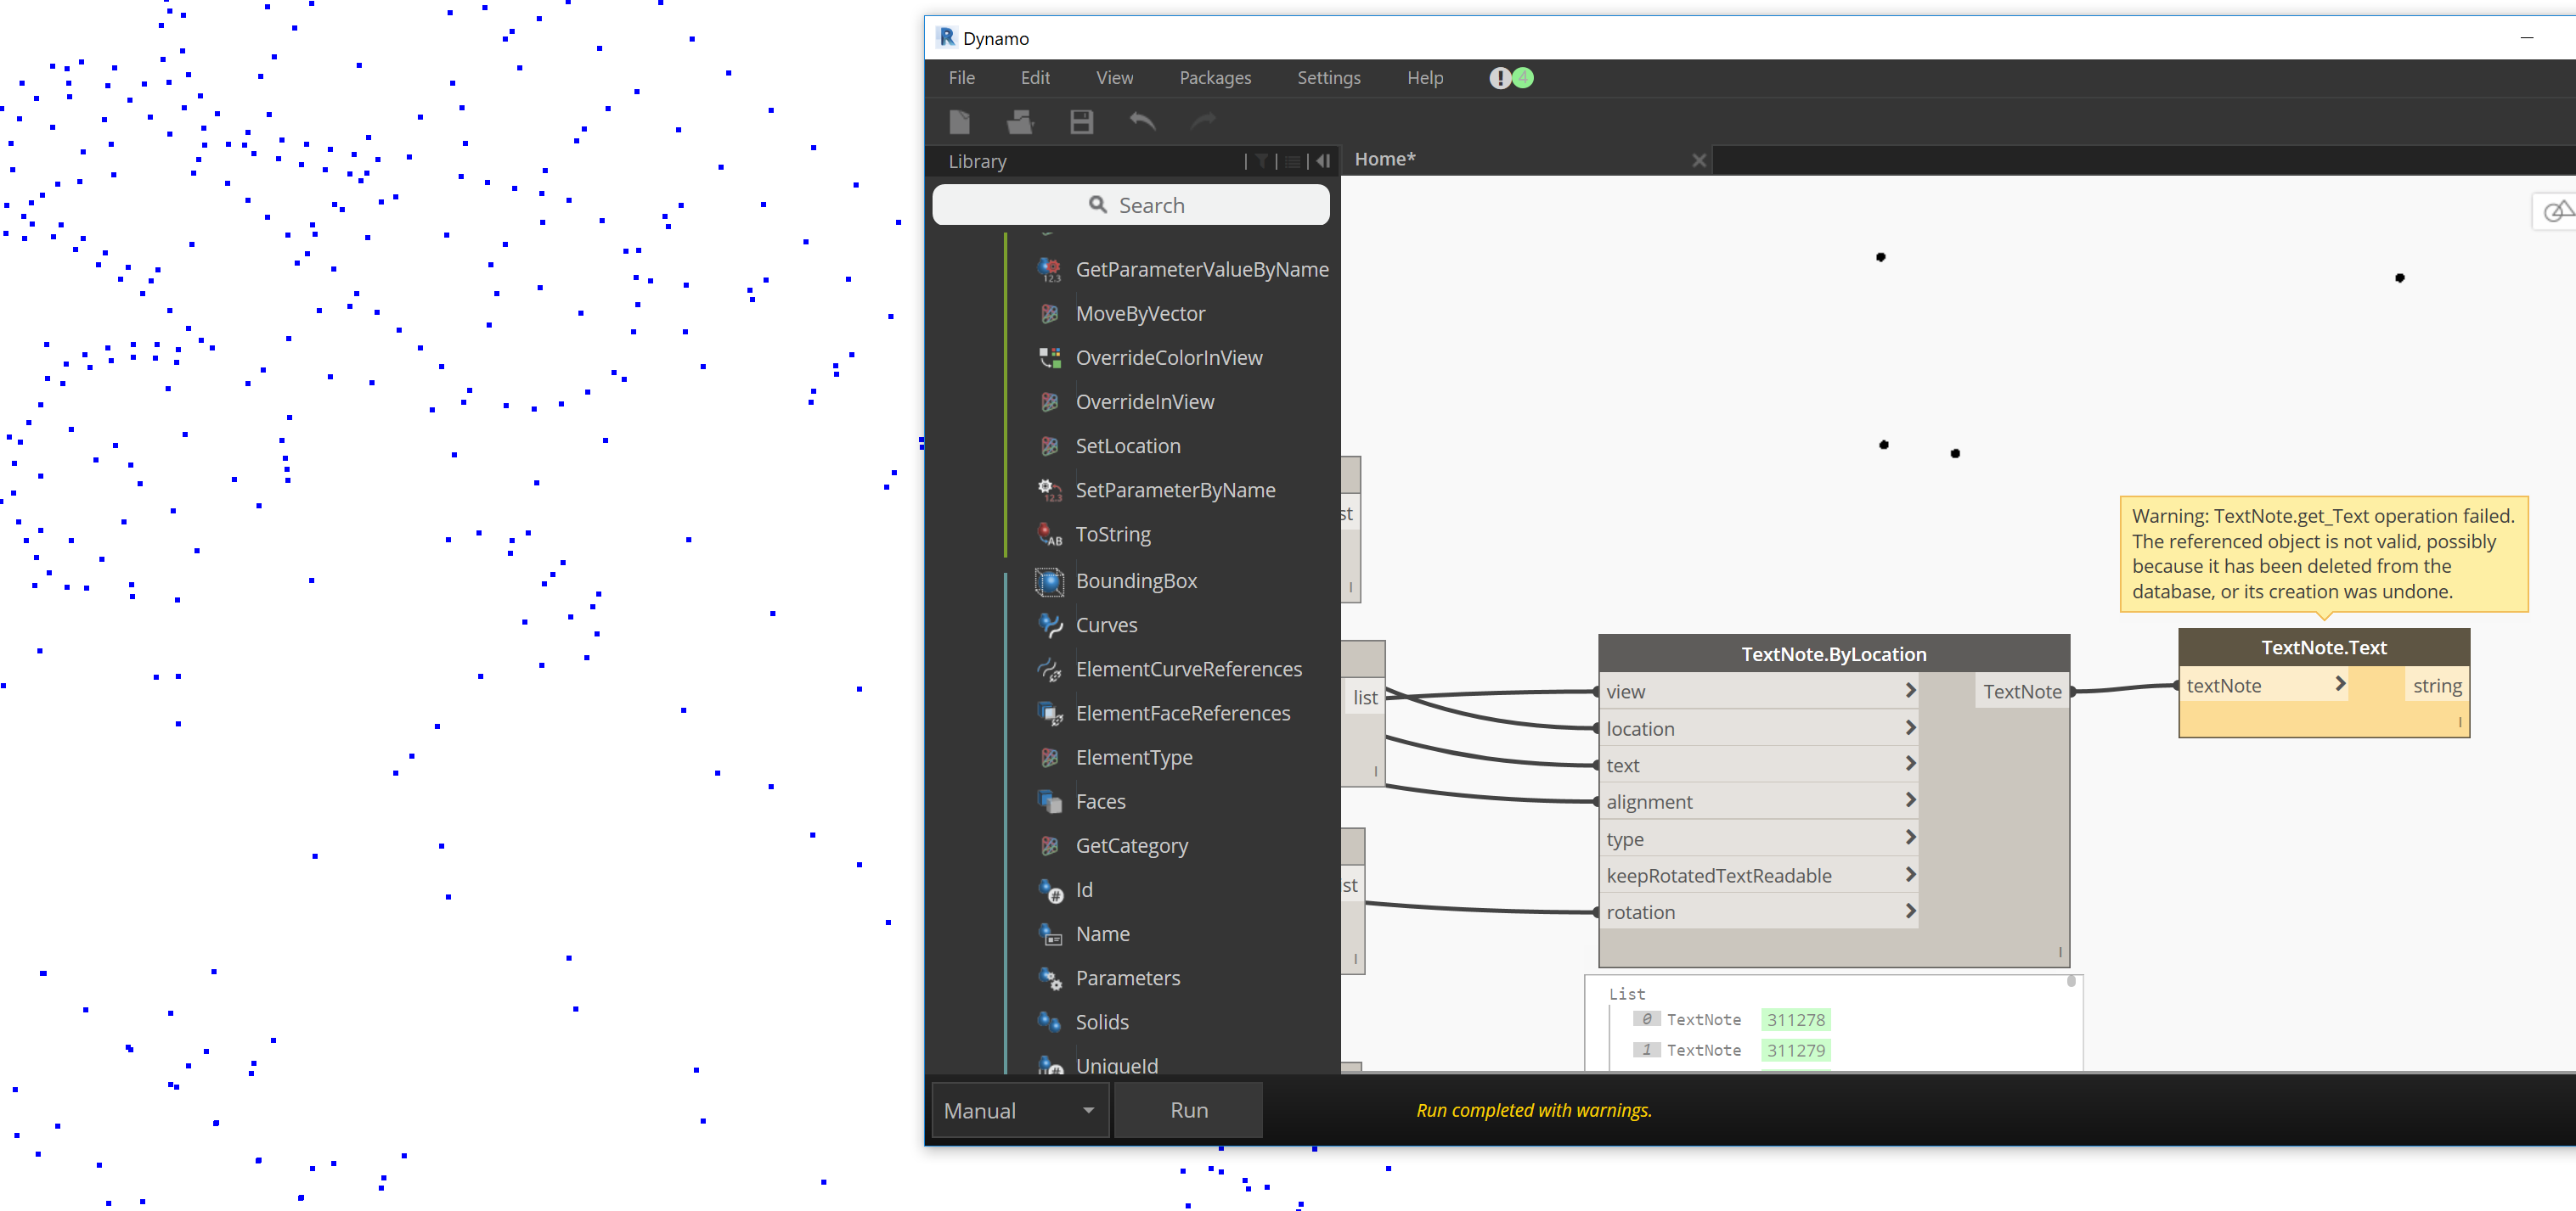
Task: Open the Settings menu
Action: tap(1328, 78)
